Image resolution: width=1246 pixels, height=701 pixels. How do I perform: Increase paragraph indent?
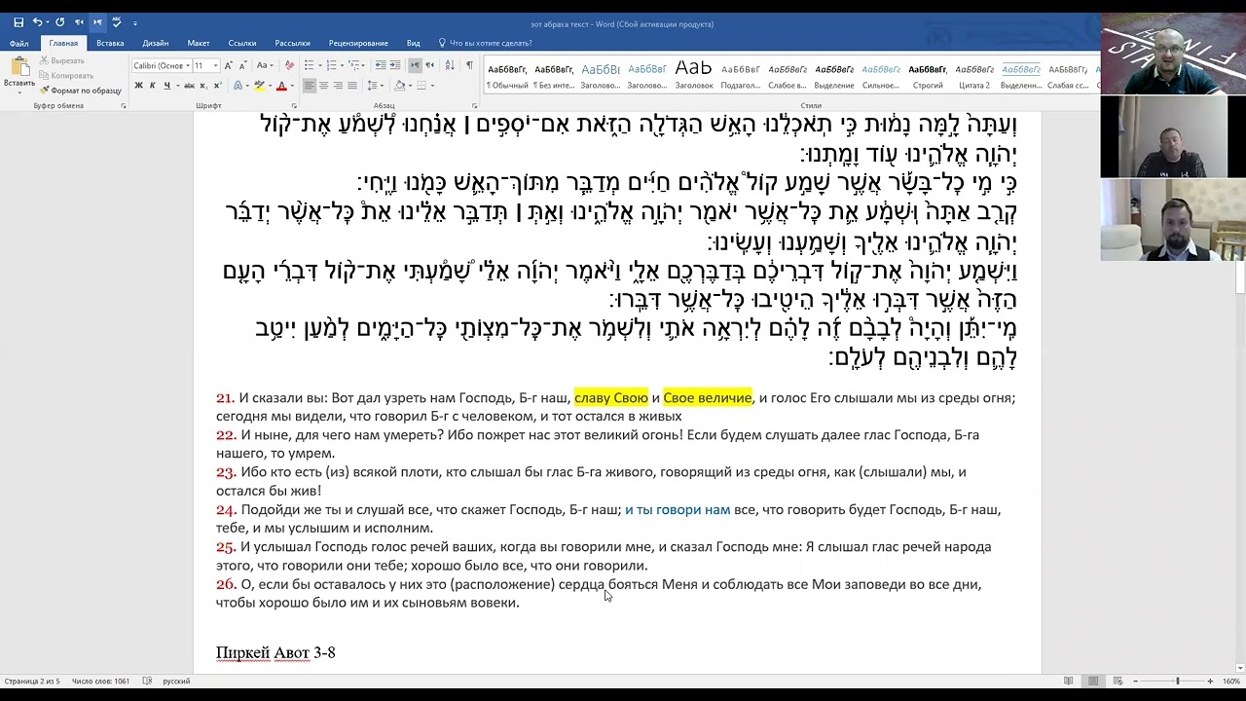(x=395, y=65)
